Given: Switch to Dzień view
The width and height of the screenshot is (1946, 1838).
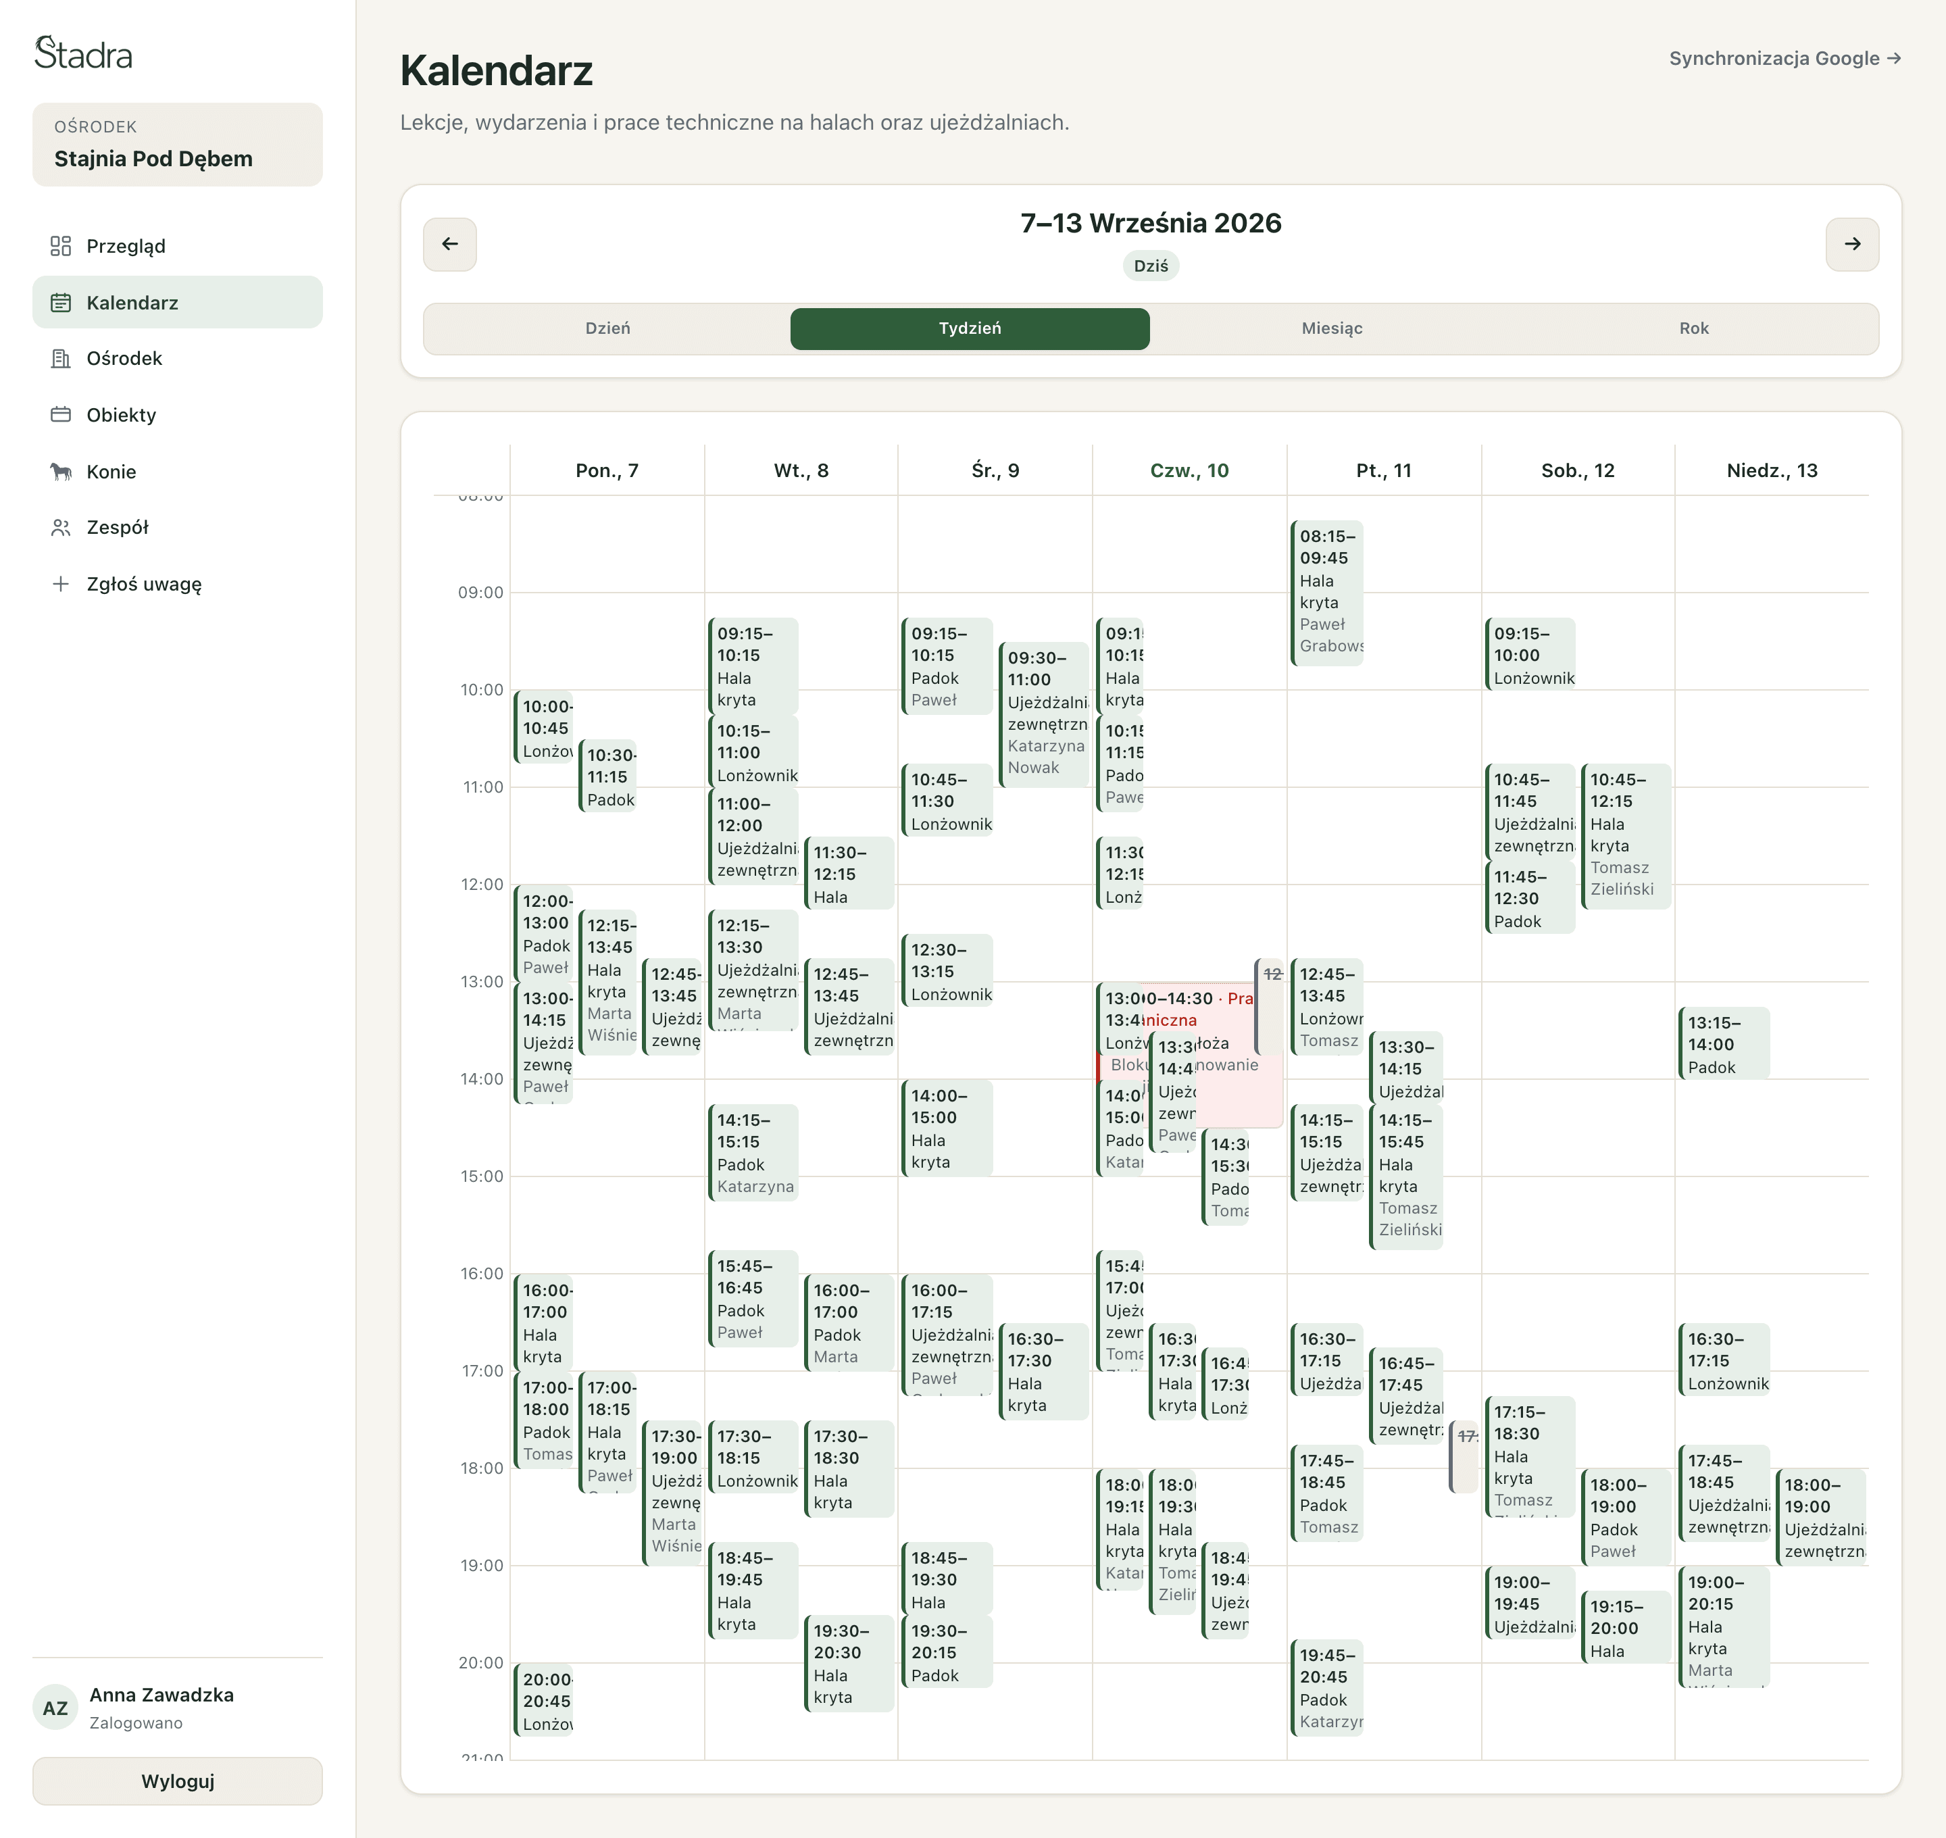Looking at the screenshot, I should [607, 328].
